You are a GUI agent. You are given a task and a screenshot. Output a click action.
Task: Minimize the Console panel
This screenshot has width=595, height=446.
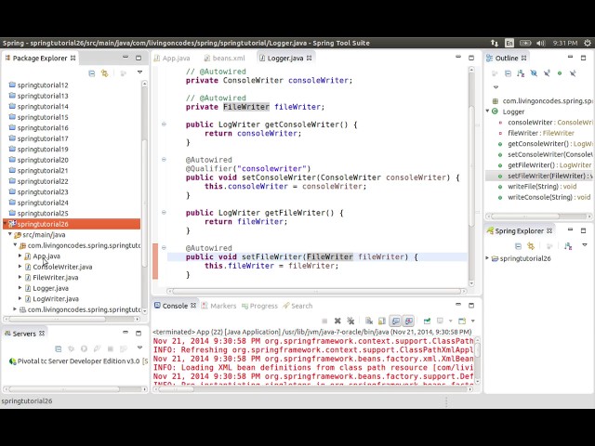pyautogui.click(x=459, y=305)
